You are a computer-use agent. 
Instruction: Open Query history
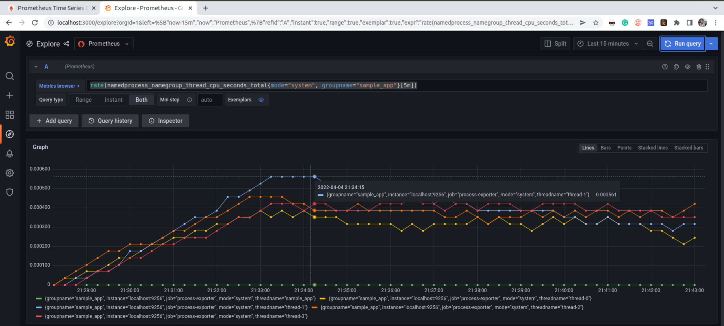[x=110, y=121]
